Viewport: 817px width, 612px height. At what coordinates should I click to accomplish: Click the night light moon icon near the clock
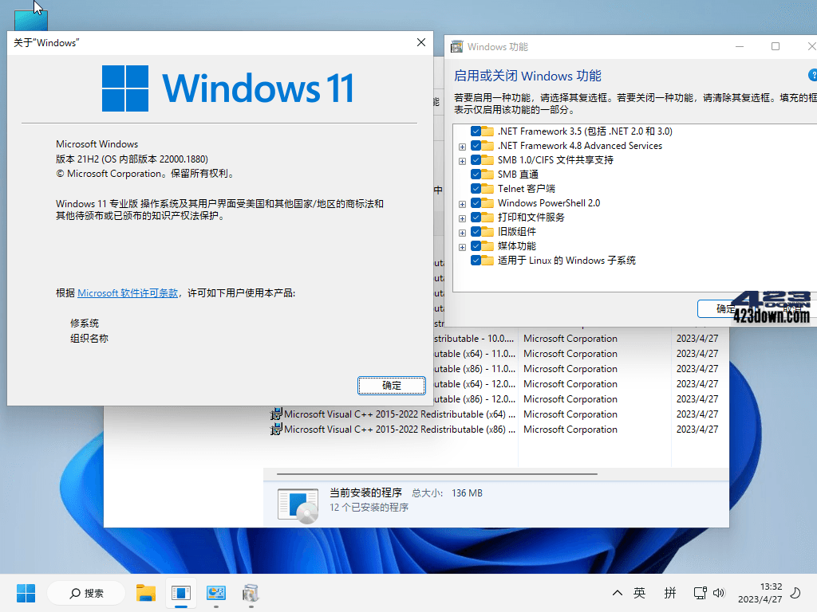(x=796, y=593)
